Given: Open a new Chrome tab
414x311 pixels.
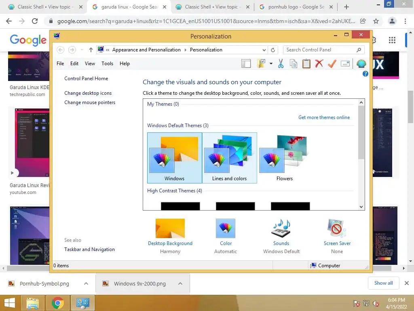Looking at the screenshot, I should point(346,7).
